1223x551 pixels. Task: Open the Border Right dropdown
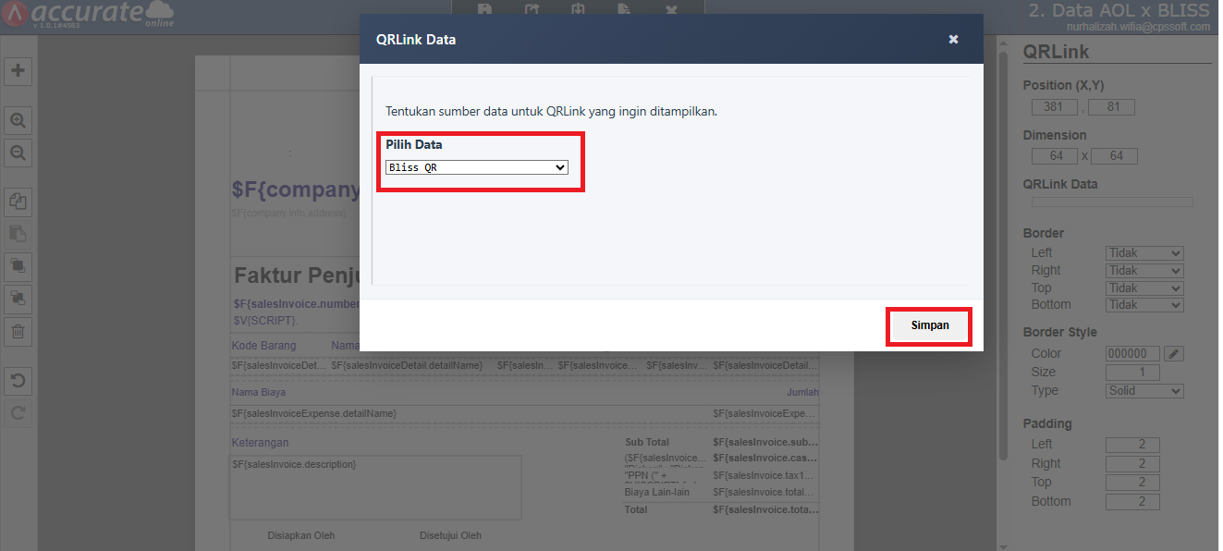[1144, 271]
